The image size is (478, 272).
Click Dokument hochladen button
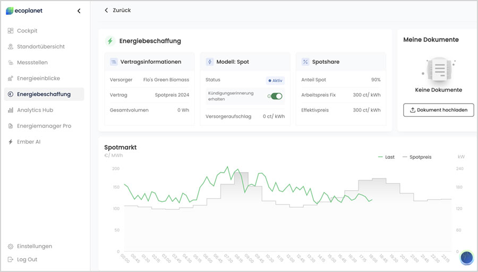pos(438,110)
